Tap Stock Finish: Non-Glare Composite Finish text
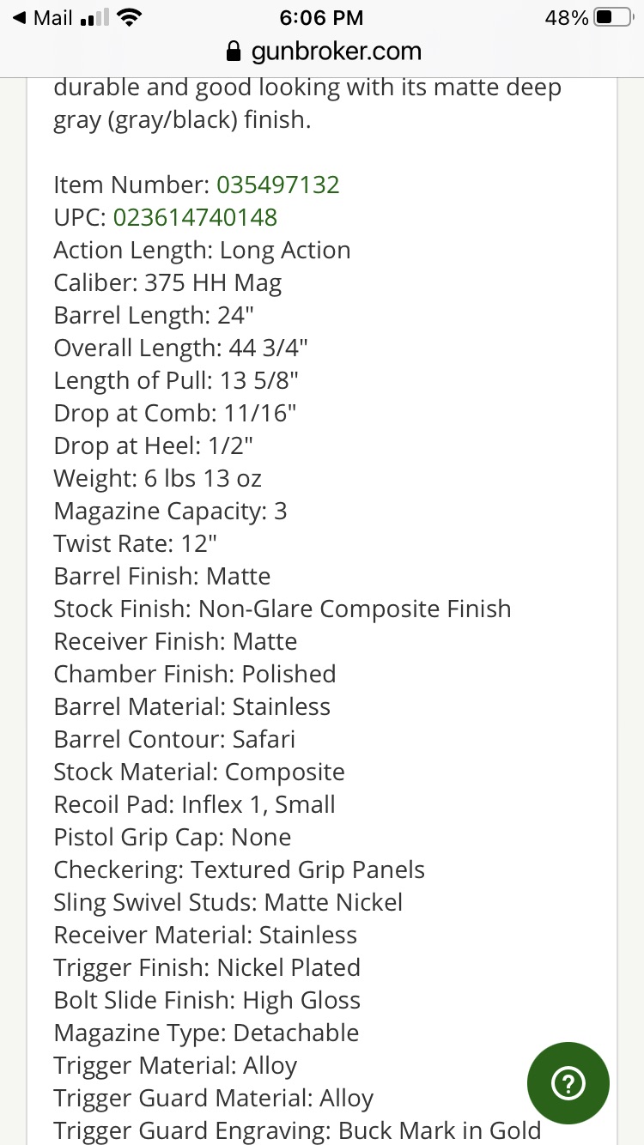The height and width of the screenshot is (1145, 644). point(282,609)
